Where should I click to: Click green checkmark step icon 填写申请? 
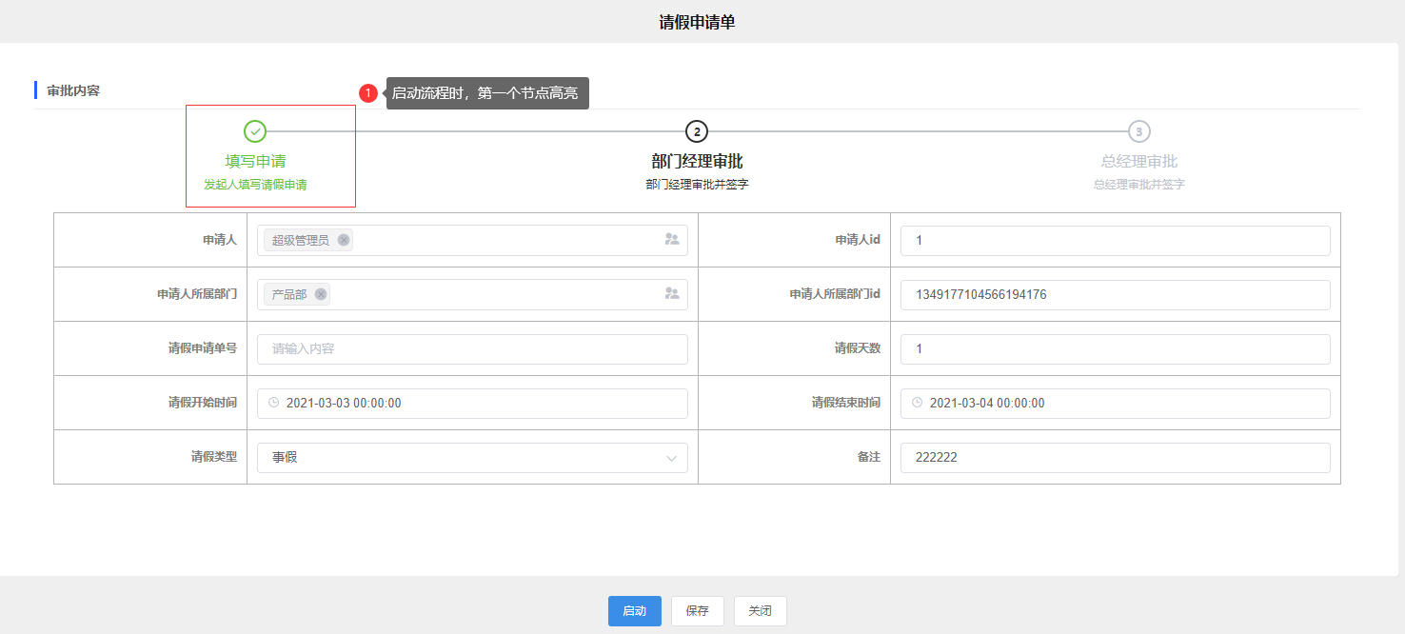coord(255,131)
